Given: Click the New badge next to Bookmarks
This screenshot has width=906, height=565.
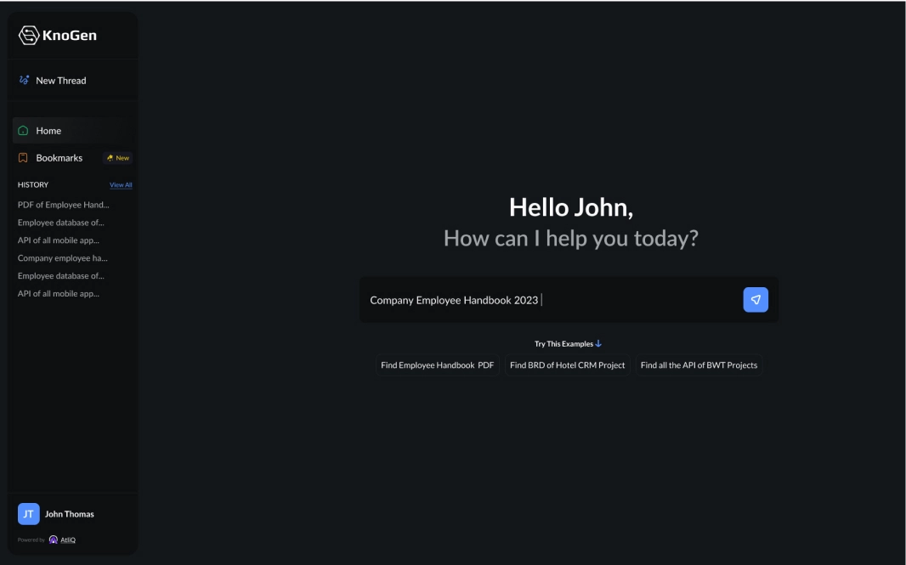Looking at the screenshot, I should tap(118, 158).
